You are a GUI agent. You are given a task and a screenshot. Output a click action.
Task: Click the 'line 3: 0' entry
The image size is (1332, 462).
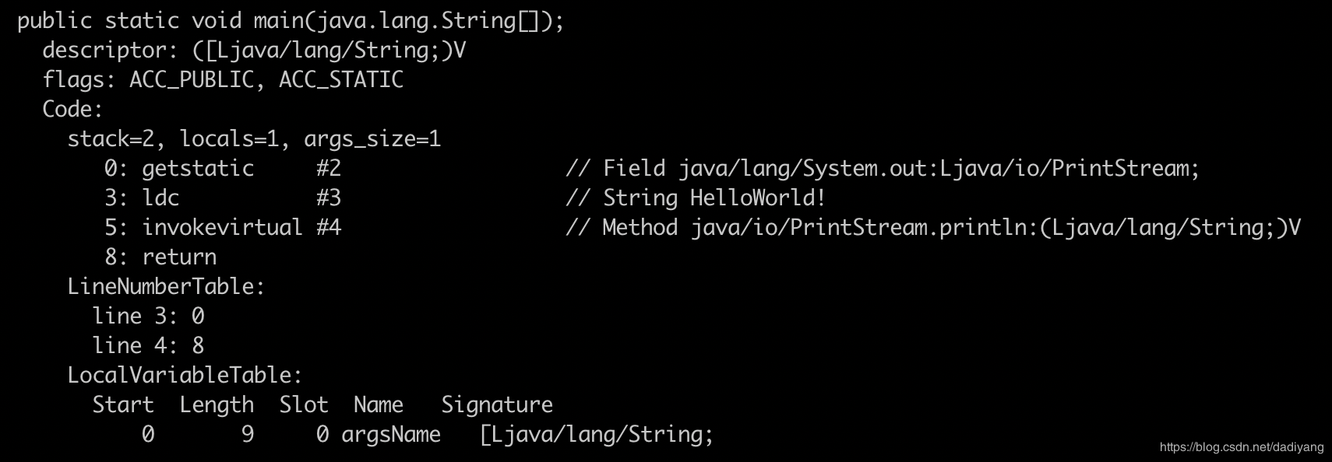click(x=148, y=316)
